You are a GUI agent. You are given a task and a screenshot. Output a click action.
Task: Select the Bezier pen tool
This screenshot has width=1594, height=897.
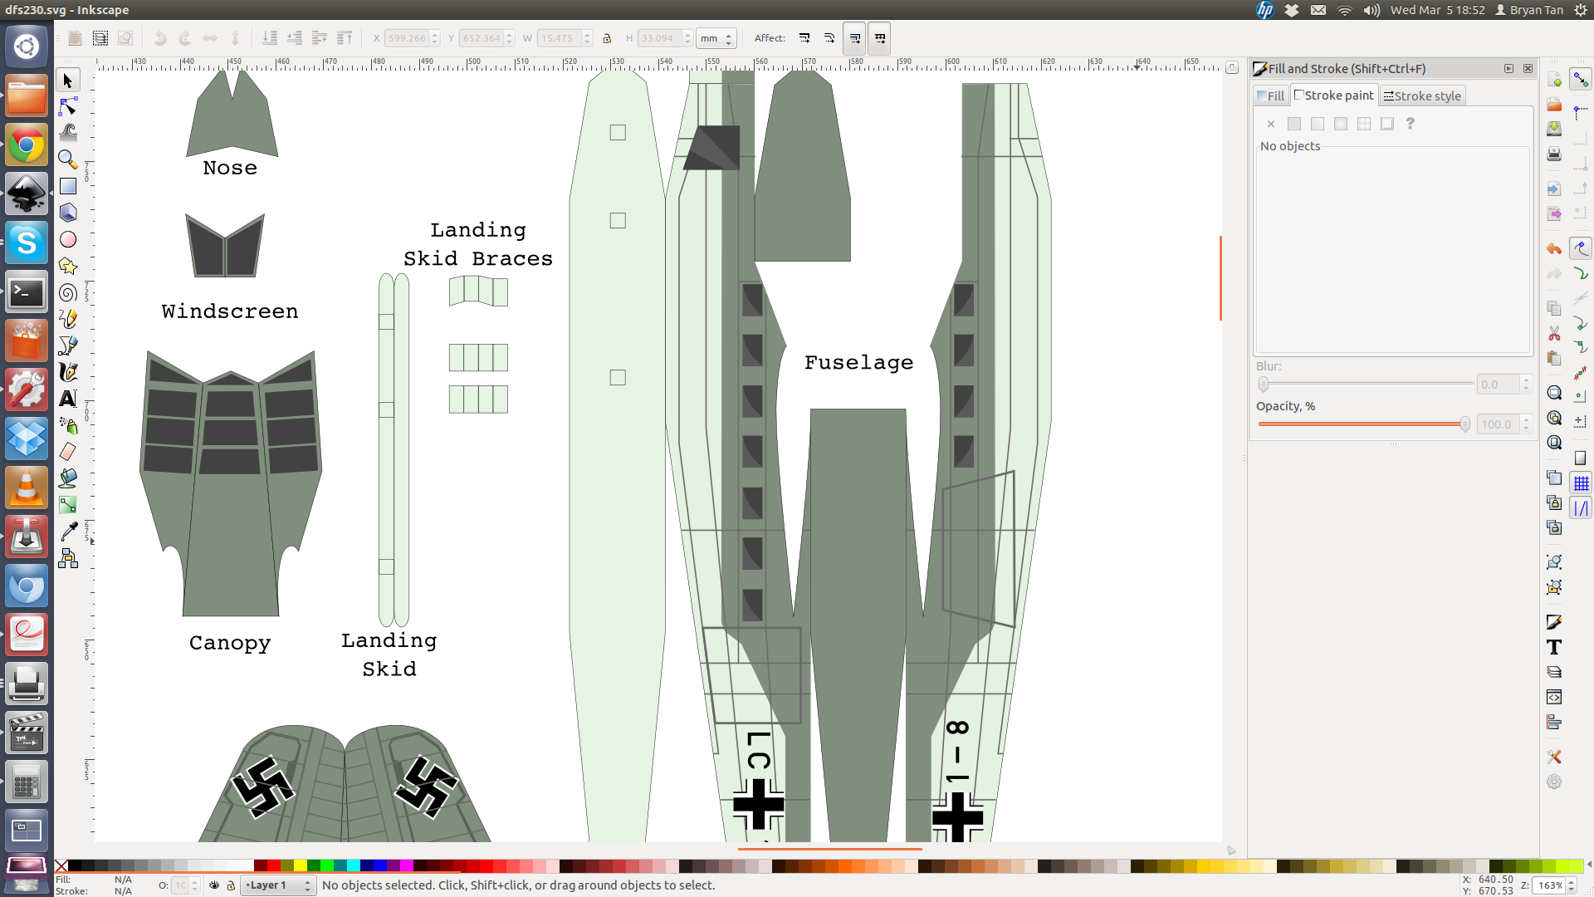click(68, 346)
